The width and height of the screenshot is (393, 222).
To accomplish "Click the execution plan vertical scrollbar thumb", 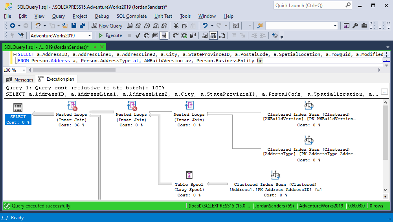I will pyautogui.click(x=385, y=133).
